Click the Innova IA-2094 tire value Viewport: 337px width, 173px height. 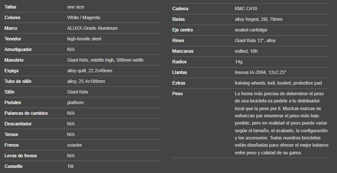point(261,73)
